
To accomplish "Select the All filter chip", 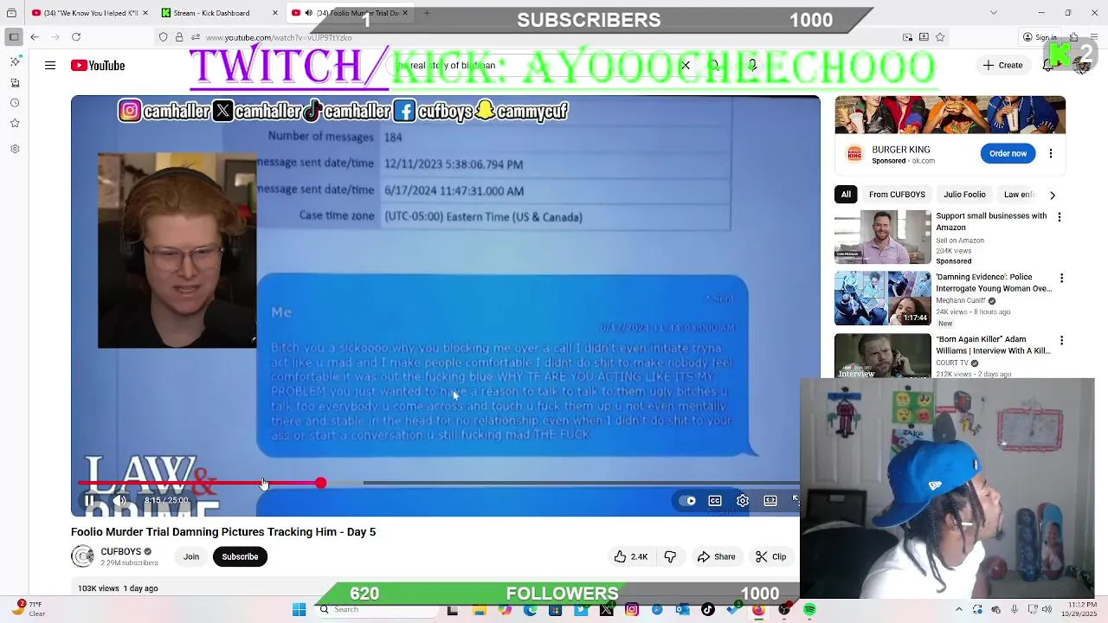I will [846, 195].
